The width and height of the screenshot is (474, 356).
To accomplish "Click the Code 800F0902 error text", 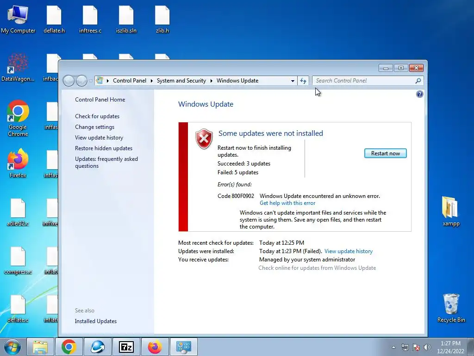I will 236,196.
